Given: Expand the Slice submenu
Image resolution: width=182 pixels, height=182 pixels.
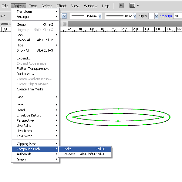Looking at the screenshot, I should [x=35, y=97].
